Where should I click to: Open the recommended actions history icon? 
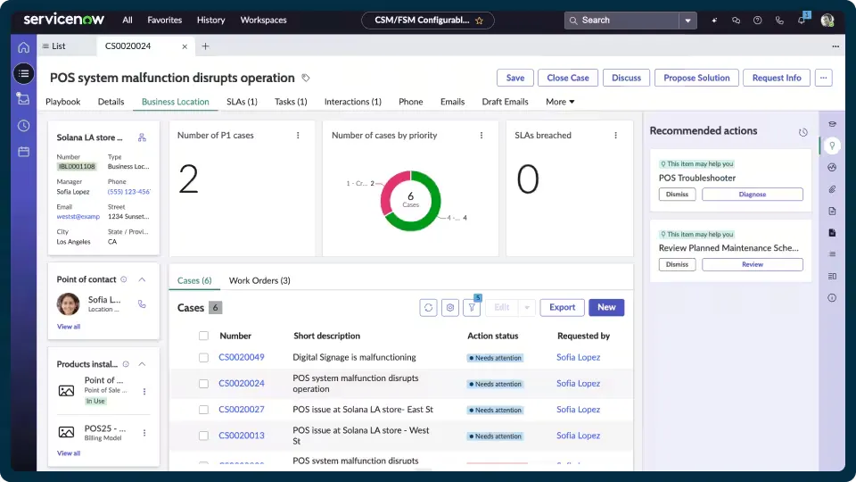(803, 132)
